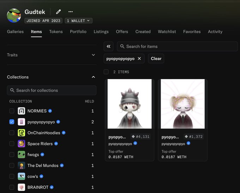
Task: Expand the Traits section chevron
Action: click(x=94, y=55)
